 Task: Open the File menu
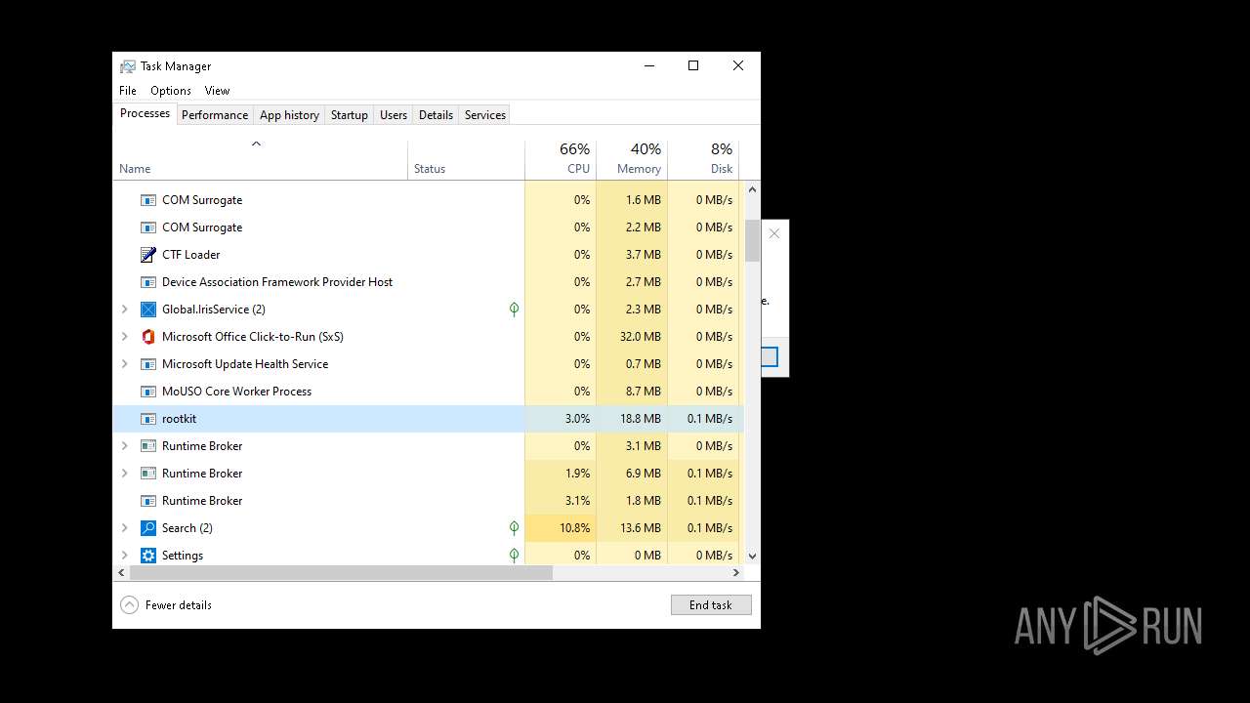point(128,91)
